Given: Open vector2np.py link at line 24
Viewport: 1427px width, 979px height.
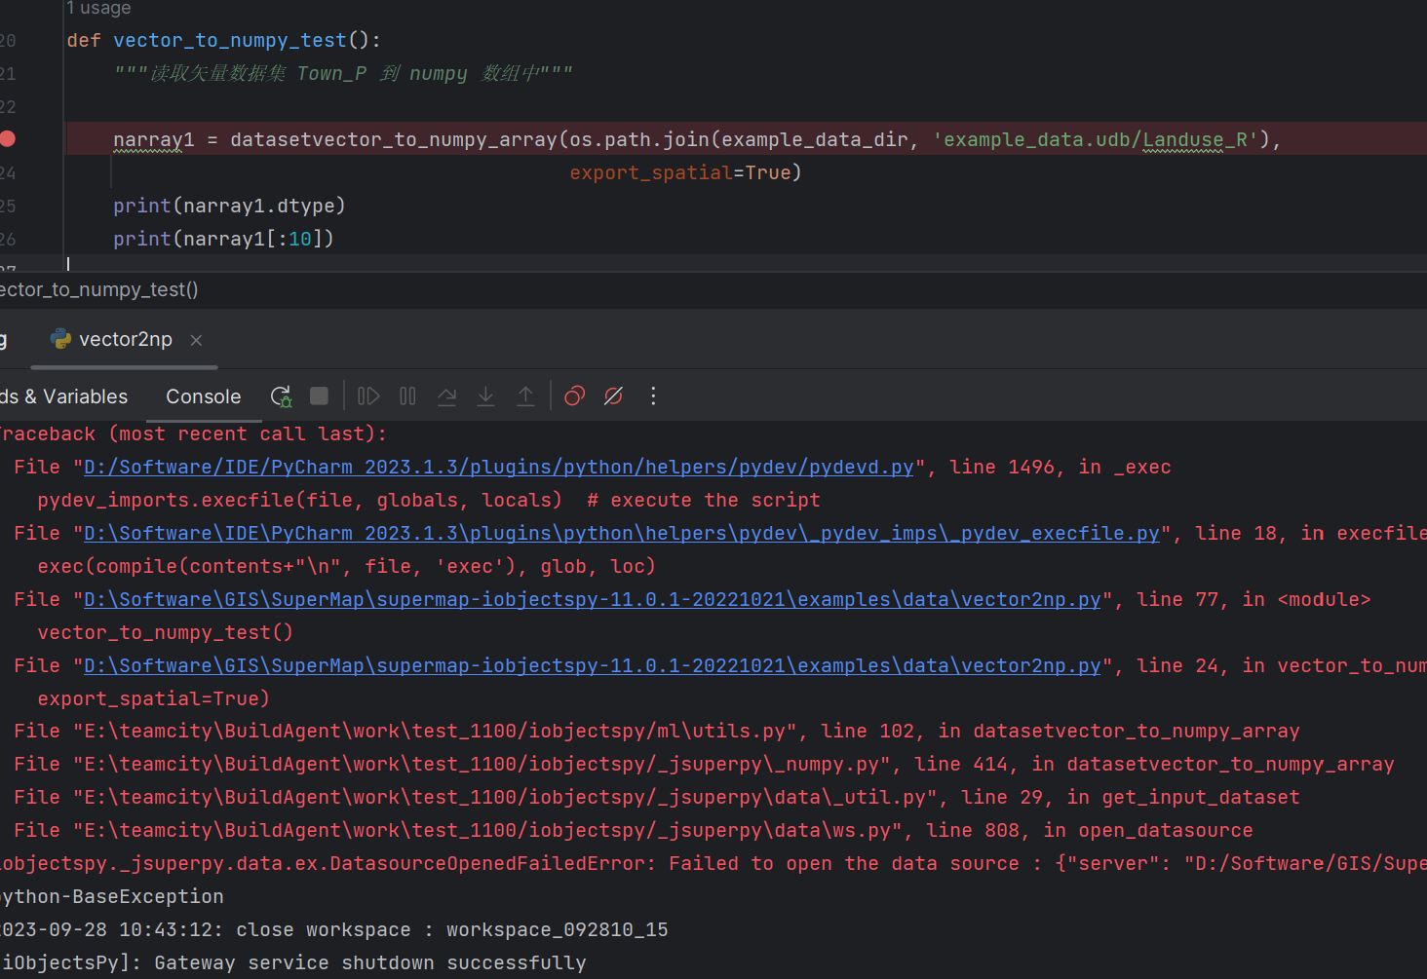Looking at the screenshot, I should [x=593, y=666].
